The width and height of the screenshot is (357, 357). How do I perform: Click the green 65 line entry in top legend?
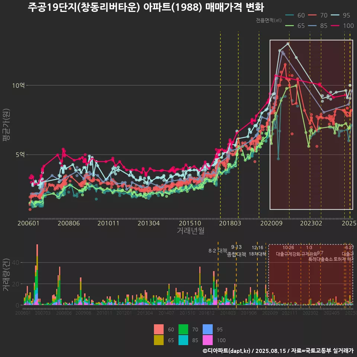[295, 26]
